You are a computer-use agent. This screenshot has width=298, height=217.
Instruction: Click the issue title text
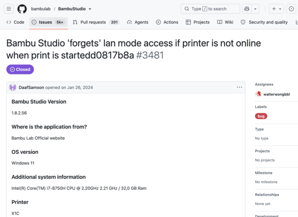pyautogui.click(x=134, y=49)
